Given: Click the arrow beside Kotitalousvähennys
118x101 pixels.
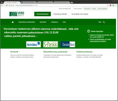Looking at the screenshot, I should [x=94, y=52].
